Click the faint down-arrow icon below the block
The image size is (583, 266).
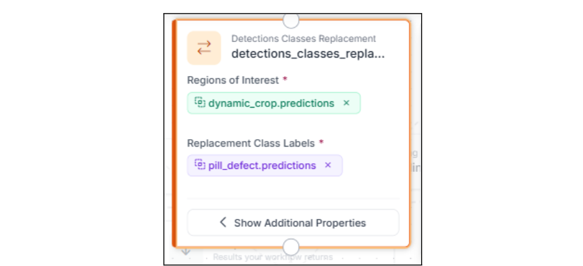point(185,251)
